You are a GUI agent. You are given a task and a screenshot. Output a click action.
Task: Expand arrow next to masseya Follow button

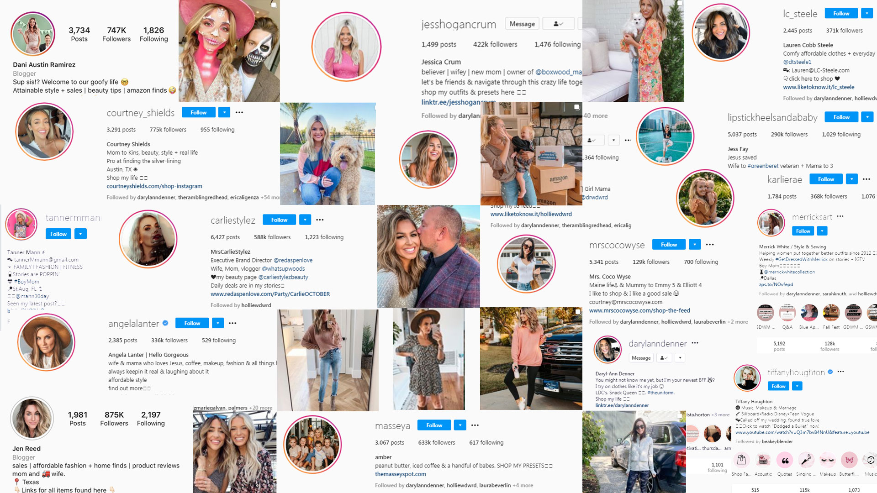(460, 425)
